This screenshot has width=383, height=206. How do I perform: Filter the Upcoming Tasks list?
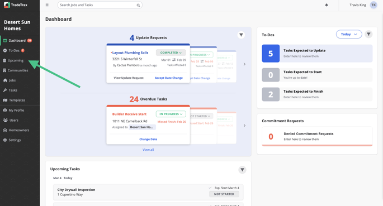coord(242,170)
